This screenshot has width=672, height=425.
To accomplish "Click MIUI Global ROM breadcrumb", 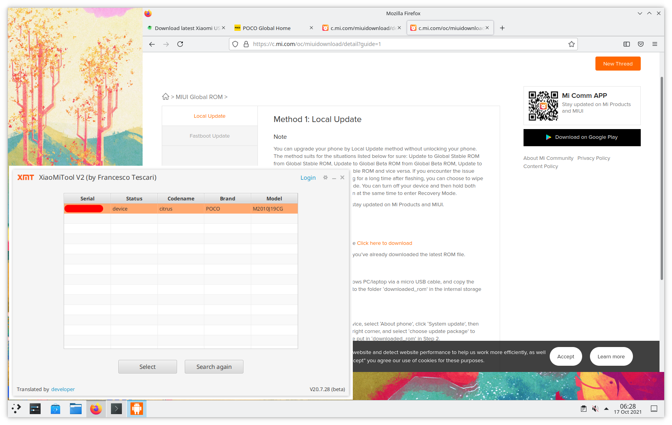I will pyautogui.click(x=199, y=97).
